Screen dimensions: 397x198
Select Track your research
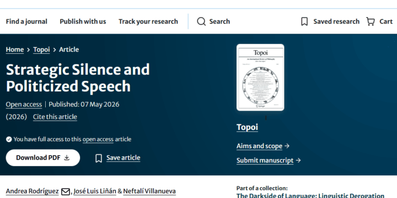(148, 21)
